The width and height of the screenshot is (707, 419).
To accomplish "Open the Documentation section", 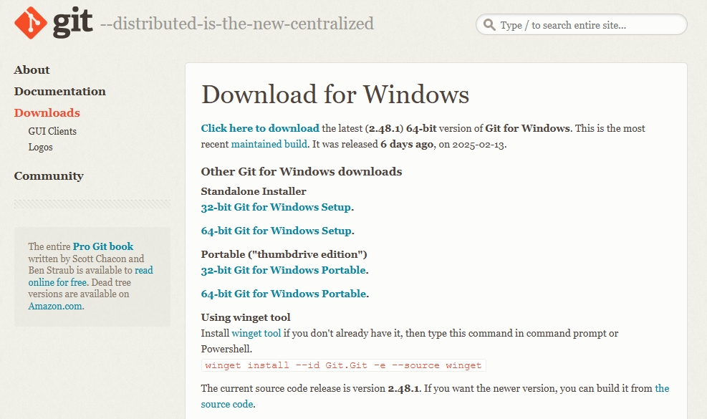I will click(60, 92).
